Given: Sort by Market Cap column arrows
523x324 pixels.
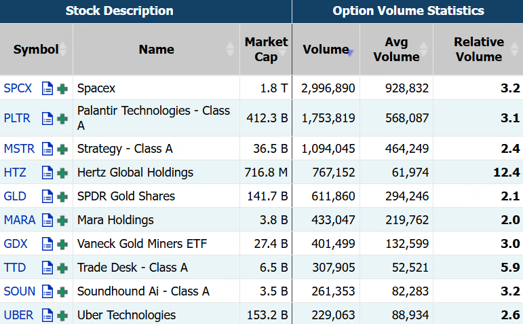Looking at the screenshot, I should (x=283, y=50).
